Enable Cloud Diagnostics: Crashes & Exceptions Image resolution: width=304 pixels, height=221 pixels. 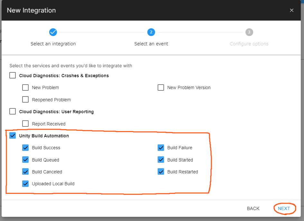pos(12,75)
